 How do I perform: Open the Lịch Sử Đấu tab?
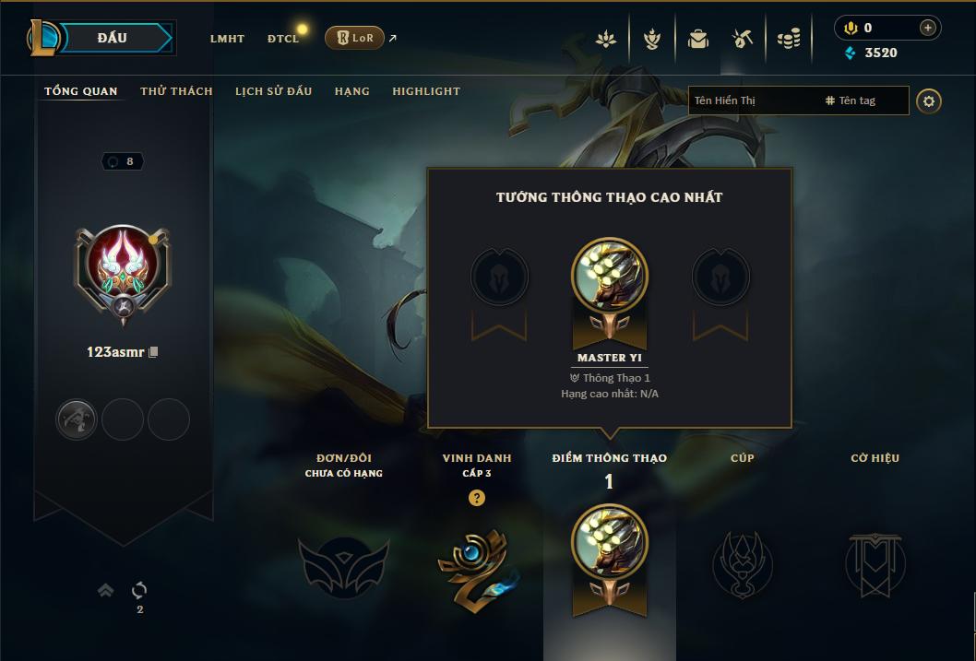273,90
